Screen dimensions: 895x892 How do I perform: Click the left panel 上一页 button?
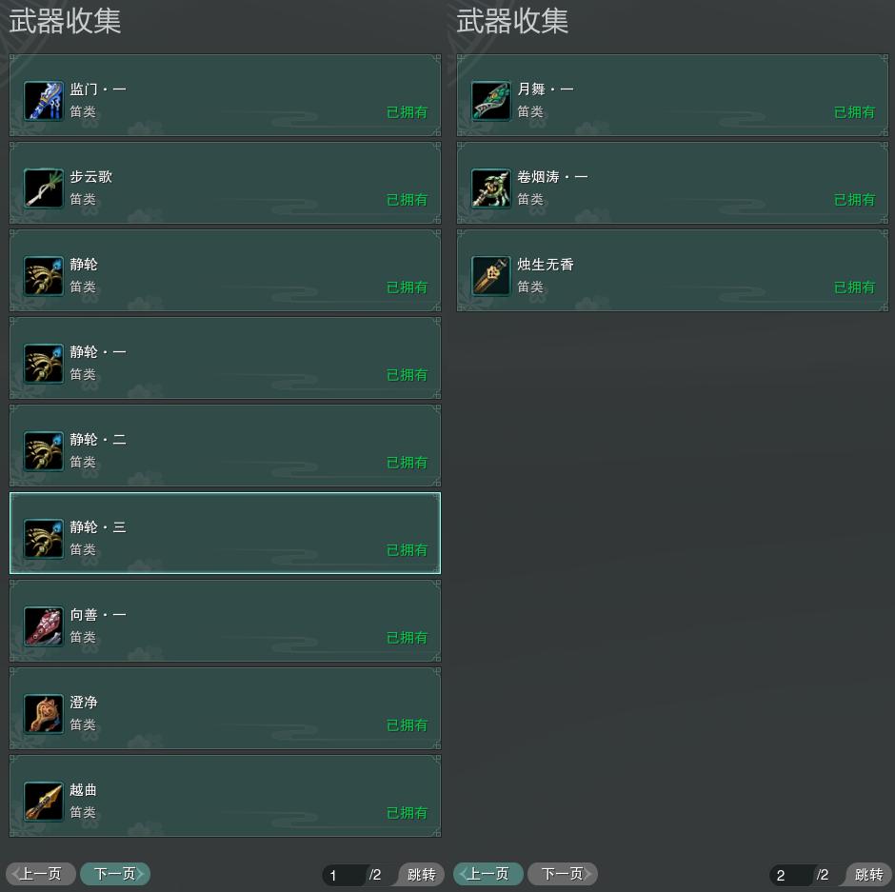point(41,874)
